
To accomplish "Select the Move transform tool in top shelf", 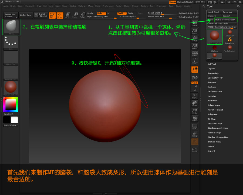I will [67, 15].
